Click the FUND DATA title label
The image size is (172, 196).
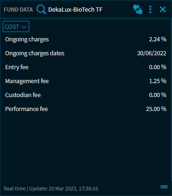(x=19, y=10)
